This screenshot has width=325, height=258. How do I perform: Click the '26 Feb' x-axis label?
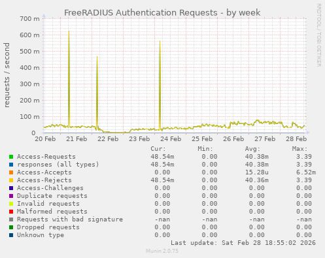tap(233, 138)
